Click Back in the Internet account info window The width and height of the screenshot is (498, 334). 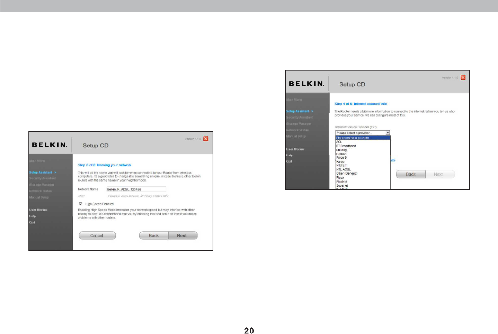click(411, 174)
